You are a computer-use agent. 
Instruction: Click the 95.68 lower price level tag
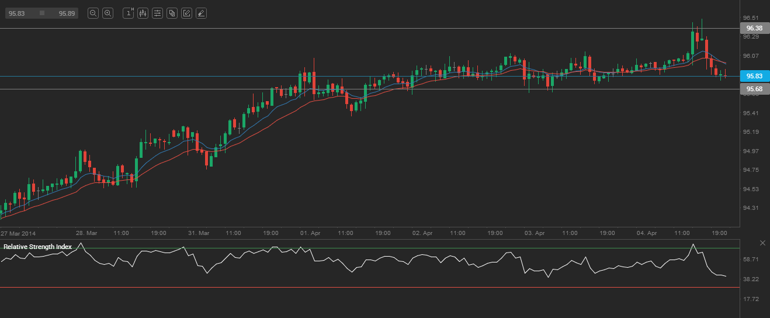click(754, 89)
